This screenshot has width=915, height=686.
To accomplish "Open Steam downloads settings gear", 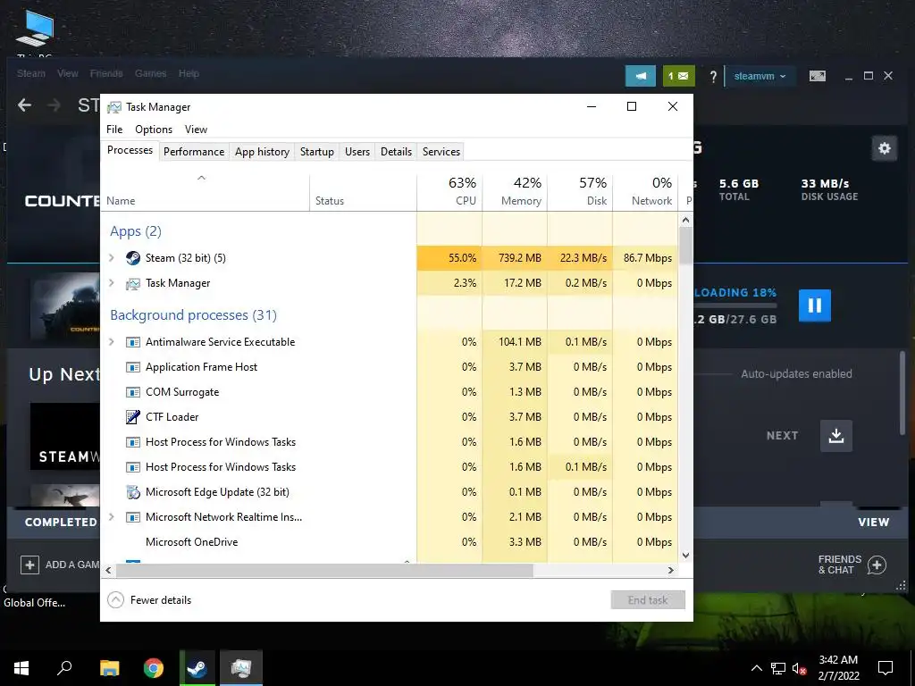I will (884, 148).
